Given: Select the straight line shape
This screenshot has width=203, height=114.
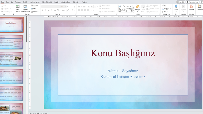Looking at the screenshot, I should (x=122, y=6).
